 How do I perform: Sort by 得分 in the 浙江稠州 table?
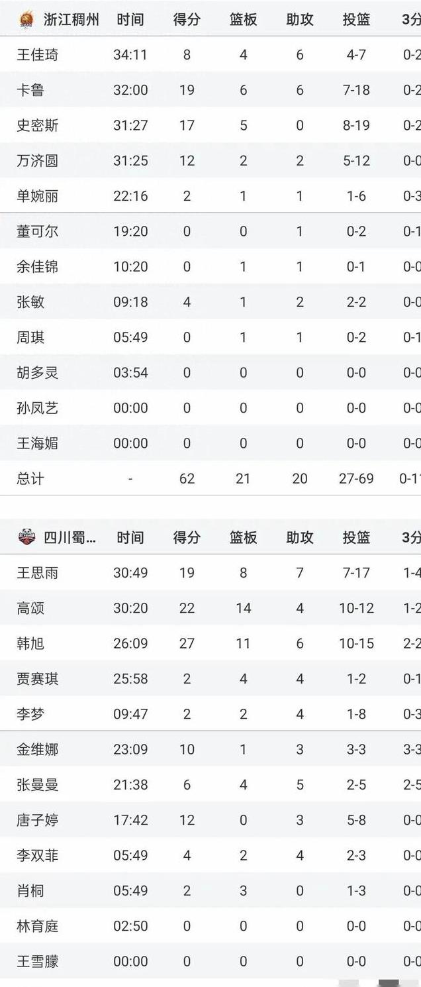(187, 20)
